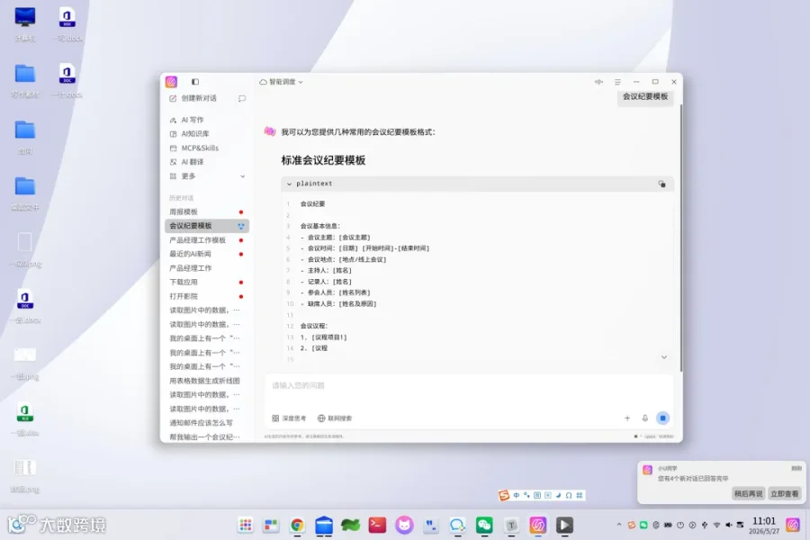Open the 产品经理工作 conversation

tap(207, 268)
